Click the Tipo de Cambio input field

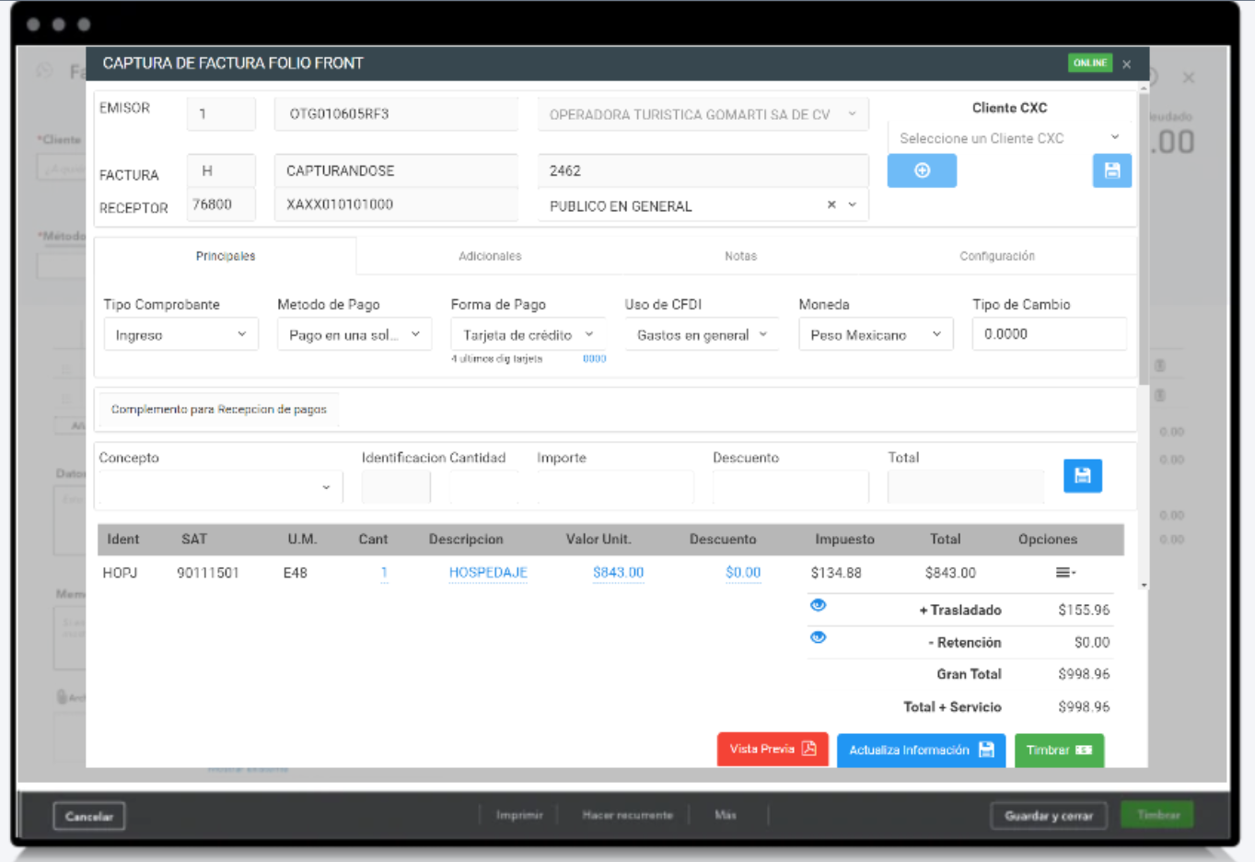pos(1048,334)
